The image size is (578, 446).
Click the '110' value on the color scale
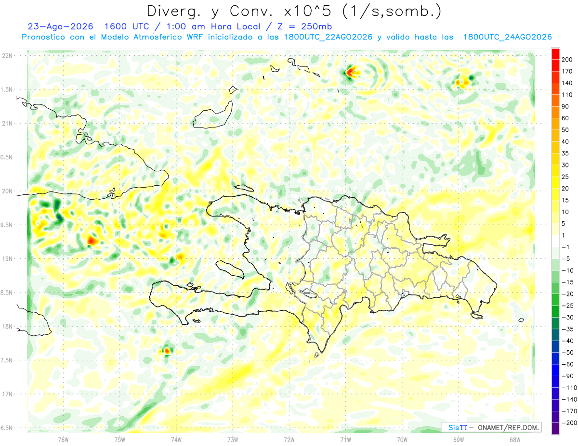567,95
